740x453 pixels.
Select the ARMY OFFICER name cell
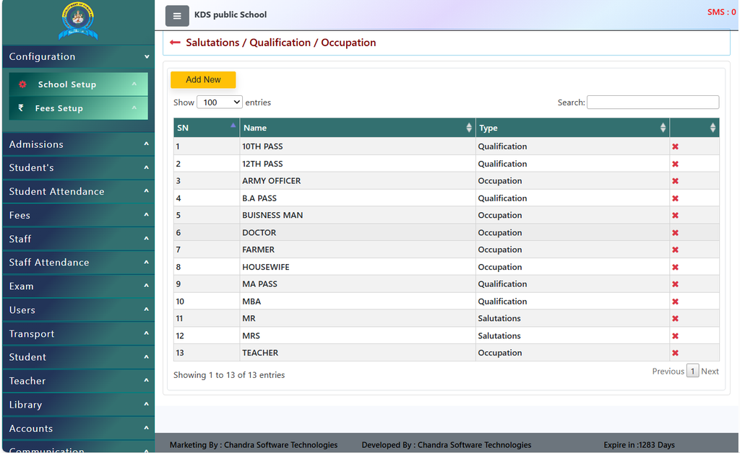coord(357,181)
